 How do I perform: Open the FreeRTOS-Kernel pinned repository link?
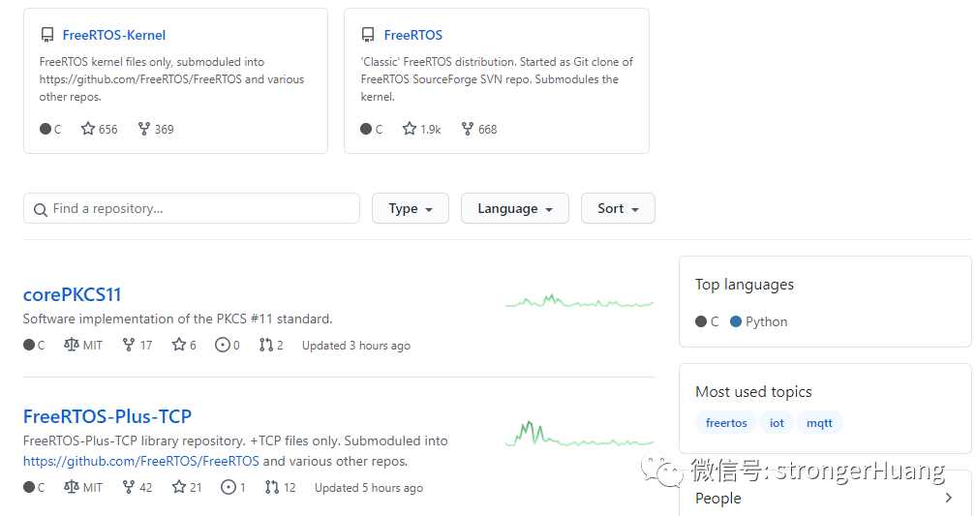click(x=114, y=35)
